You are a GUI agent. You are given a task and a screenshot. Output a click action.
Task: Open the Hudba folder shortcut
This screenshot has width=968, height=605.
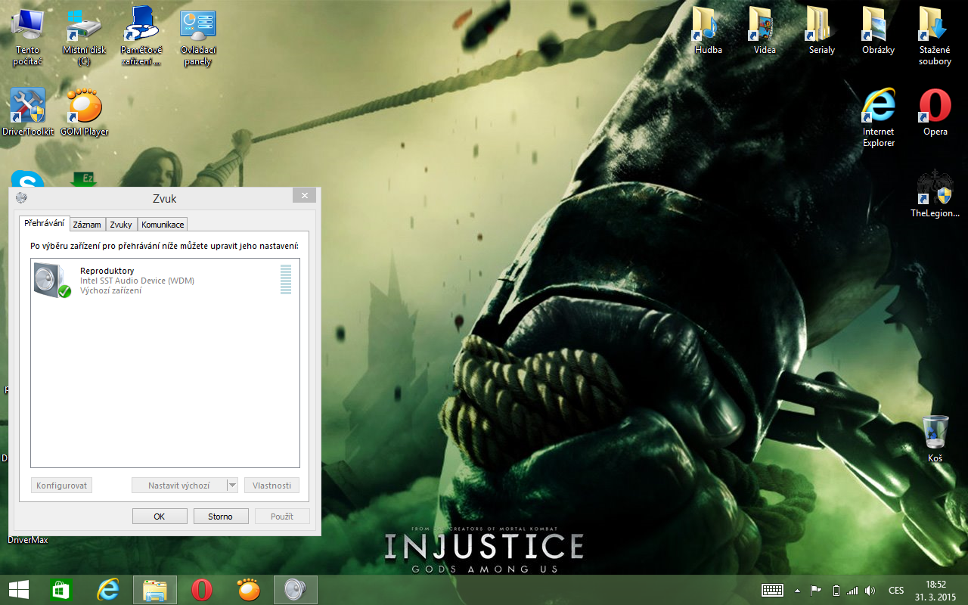coord(709,31)
